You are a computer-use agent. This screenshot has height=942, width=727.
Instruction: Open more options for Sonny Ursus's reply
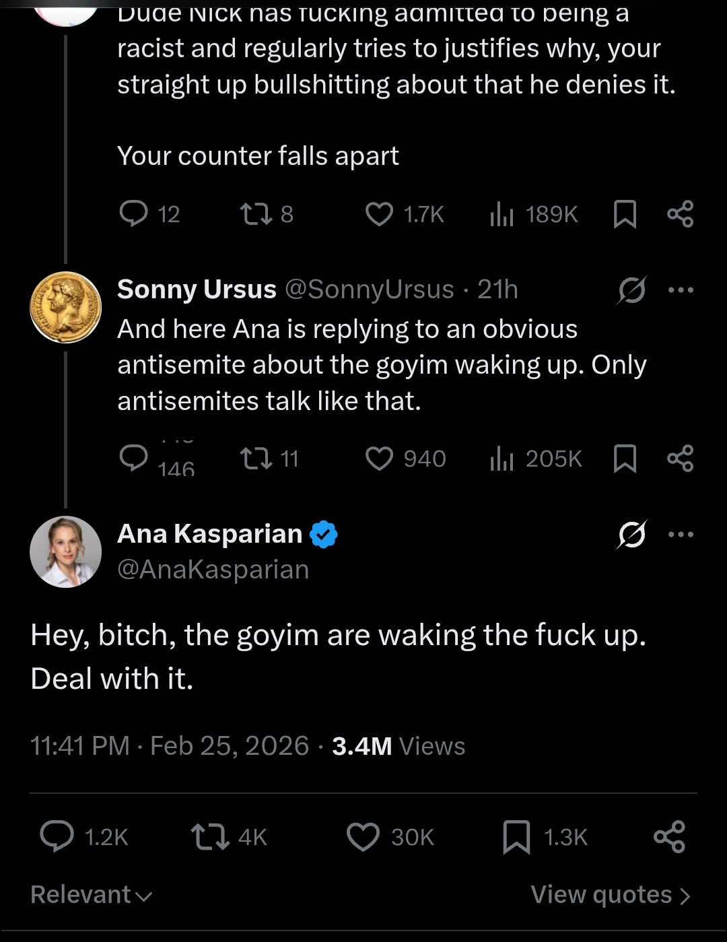pos(681,290)
